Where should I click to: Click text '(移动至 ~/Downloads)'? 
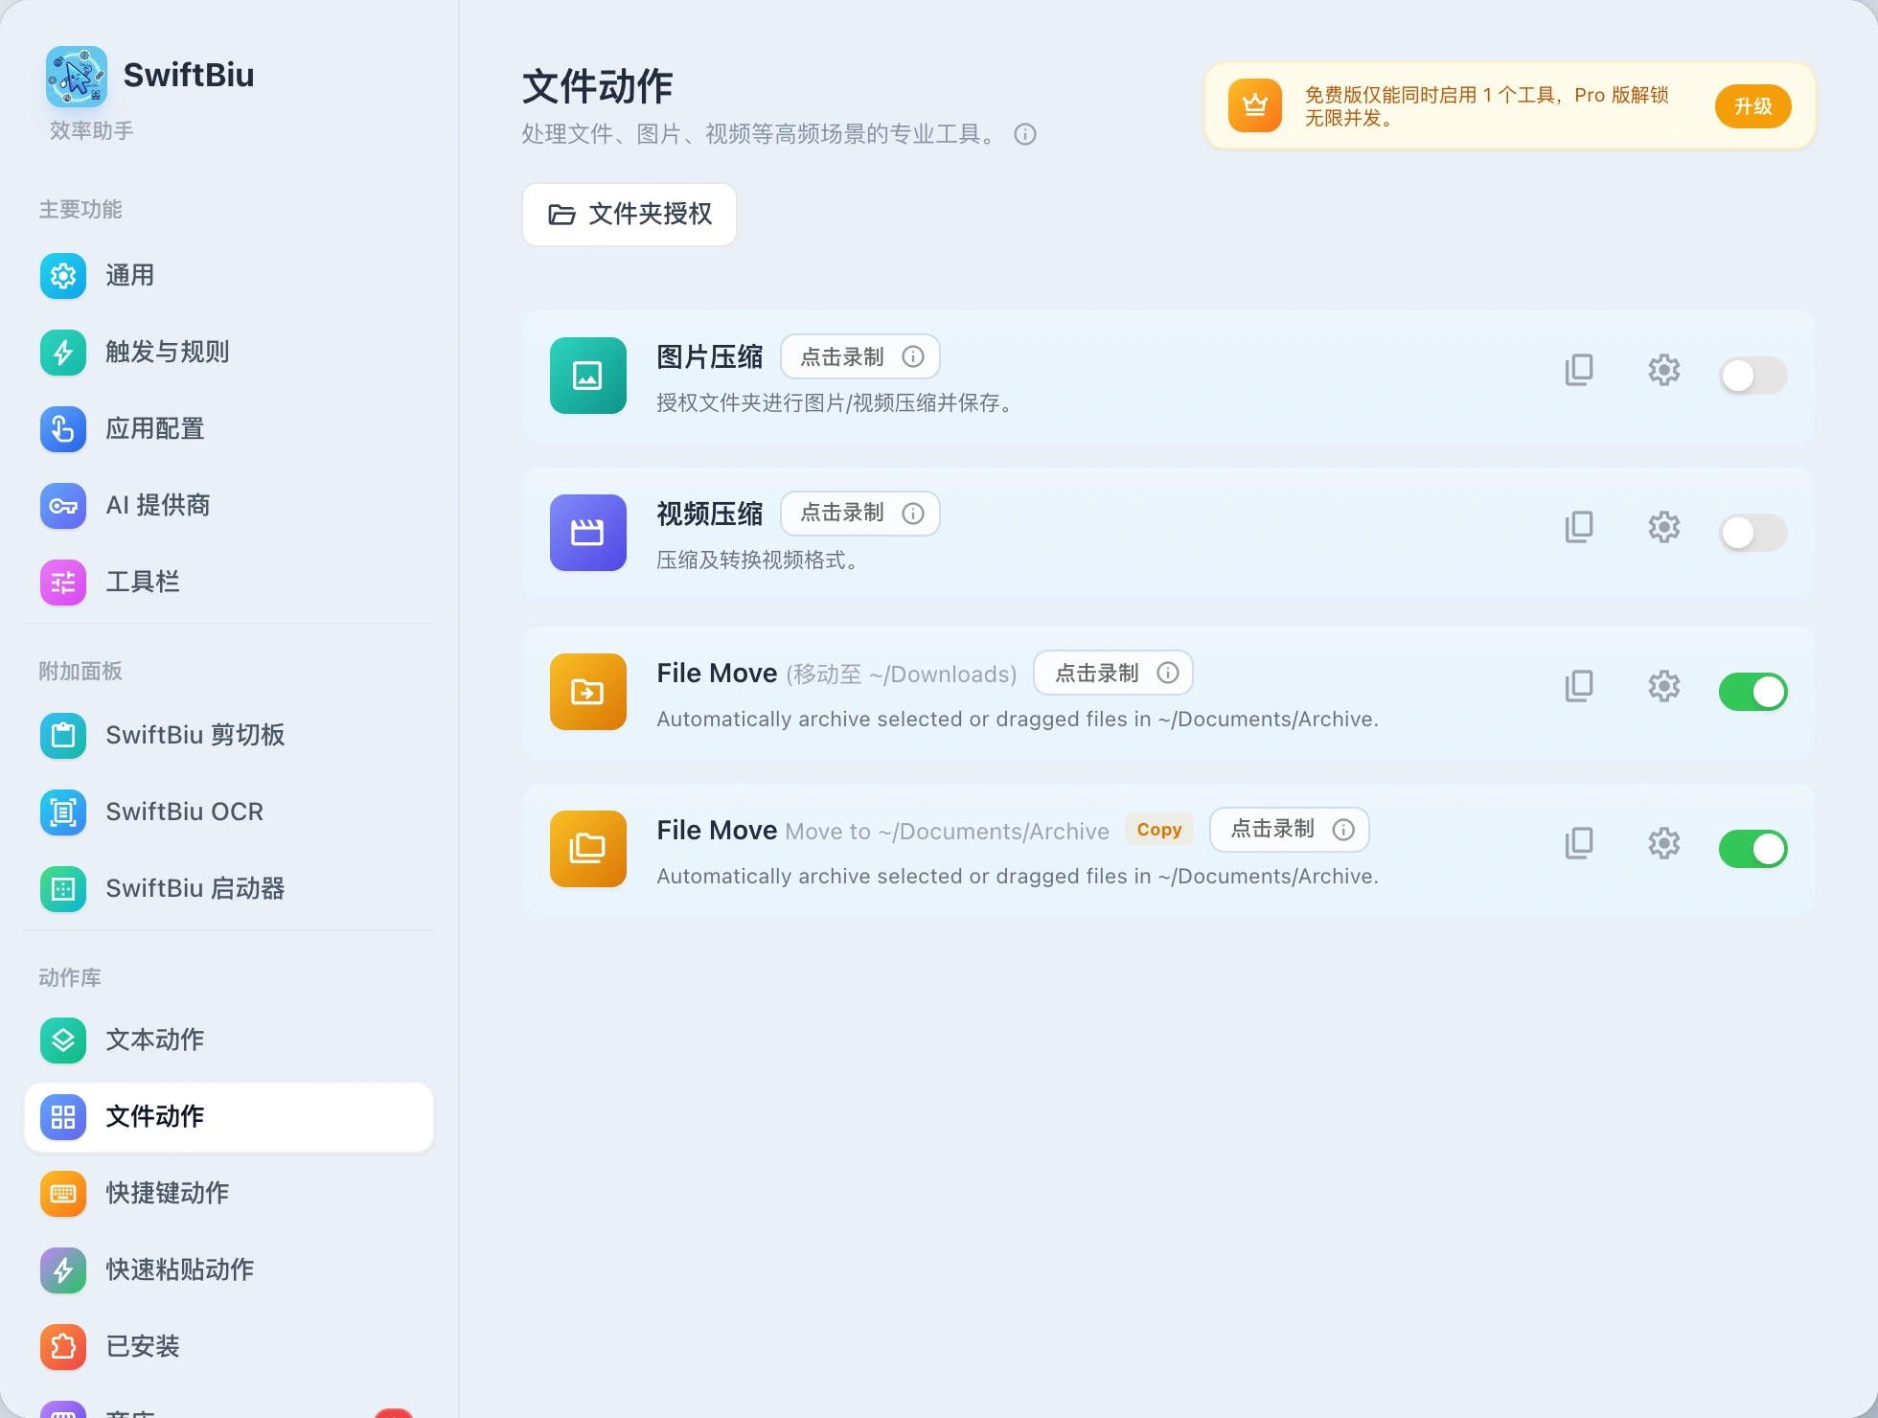pos(902,675)
